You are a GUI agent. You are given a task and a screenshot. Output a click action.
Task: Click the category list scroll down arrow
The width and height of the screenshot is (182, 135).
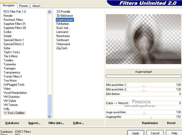click(49, 116)
